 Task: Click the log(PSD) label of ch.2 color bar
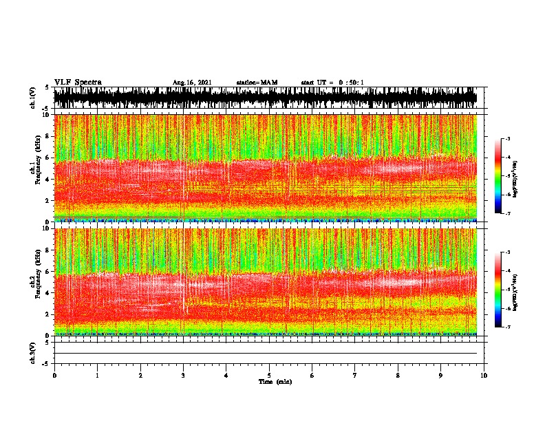coord(515,292)
